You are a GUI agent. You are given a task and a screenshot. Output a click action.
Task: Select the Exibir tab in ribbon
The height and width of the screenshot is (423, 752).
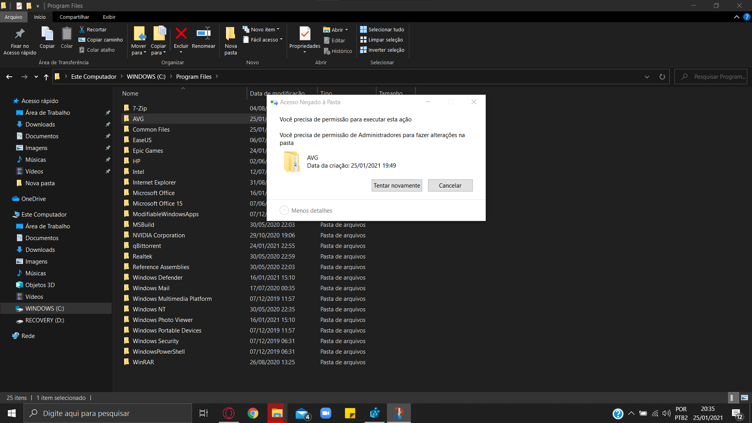click(108, 17)
